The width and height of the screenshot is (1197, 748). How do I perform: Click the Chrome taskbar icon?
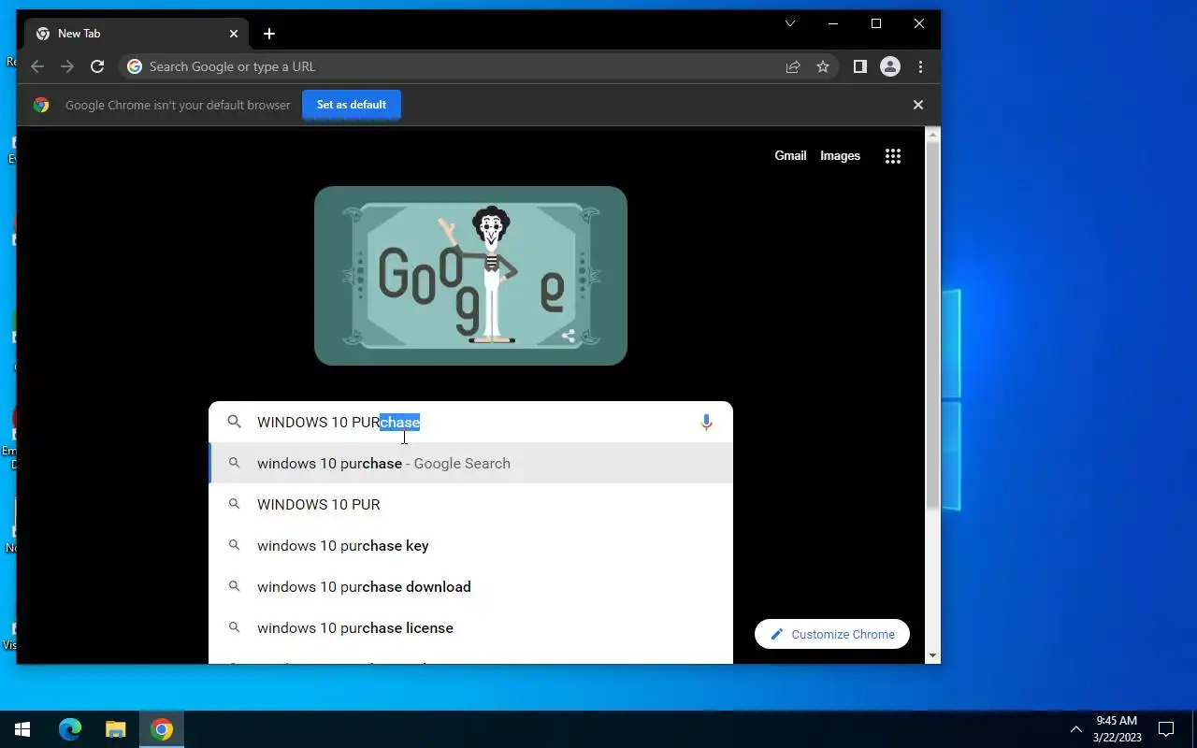pyautogui.click(x=162, y=729)
